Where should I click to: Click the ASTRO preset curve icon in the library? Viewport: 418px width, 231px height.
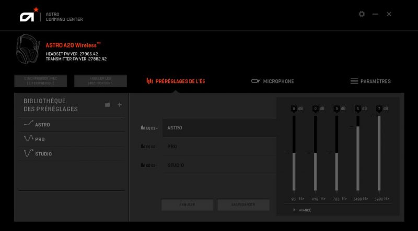coord(29,124)
